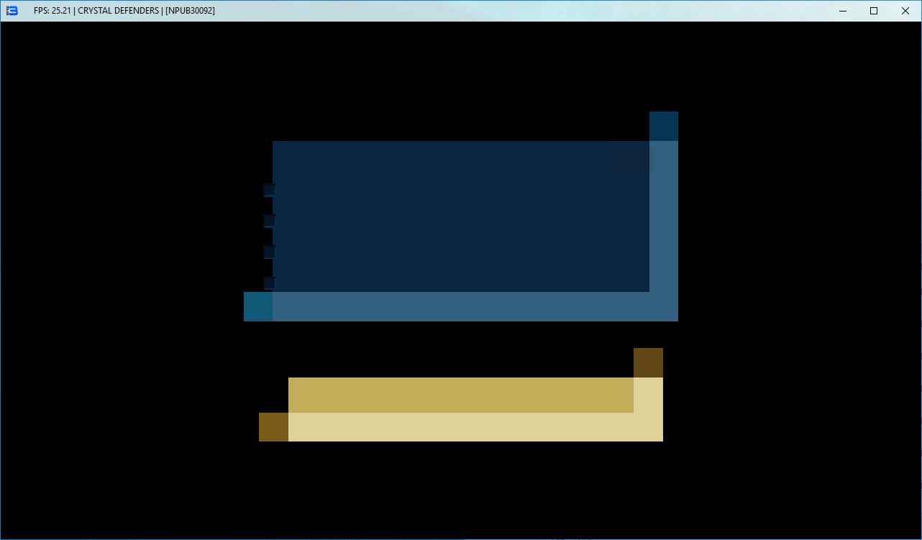The image size is (922, 540).
Task: Click the "CRYSTAL DEFENDERS | [NPUB30092]" title text
Action: point(146,11)
